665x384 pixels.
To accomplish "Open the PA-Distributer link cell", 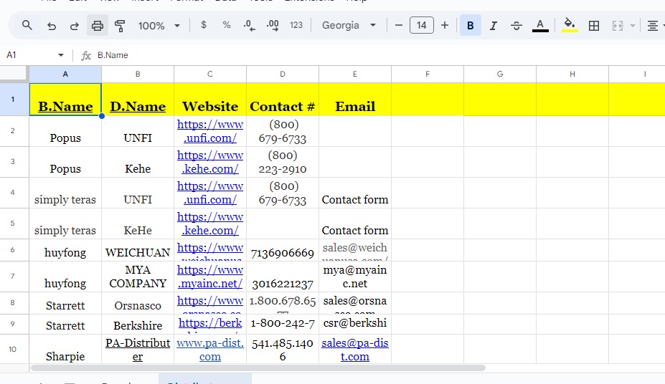I will [138, 350].
